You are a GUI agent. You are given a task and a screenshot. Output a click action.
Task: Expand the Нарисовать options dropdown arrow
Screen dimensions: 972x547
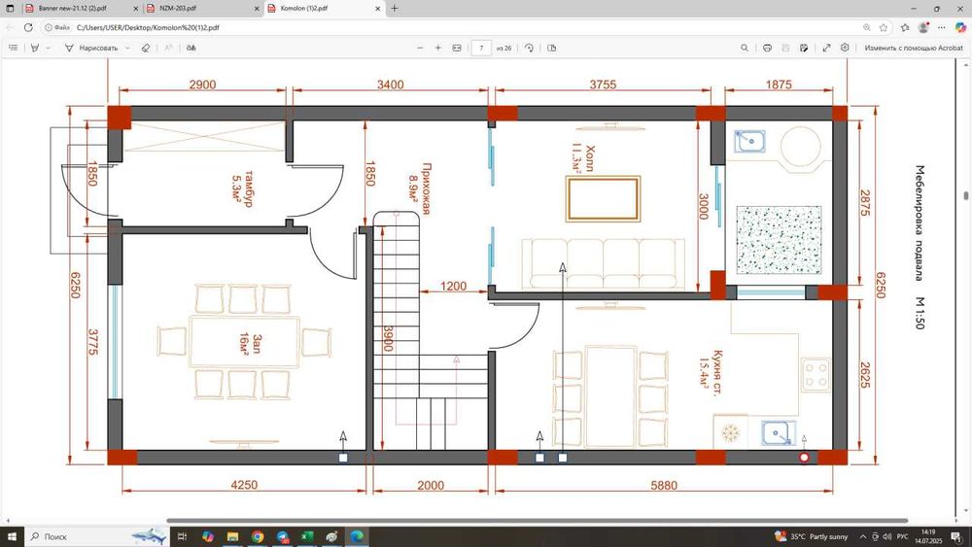[x=126, y=48]
